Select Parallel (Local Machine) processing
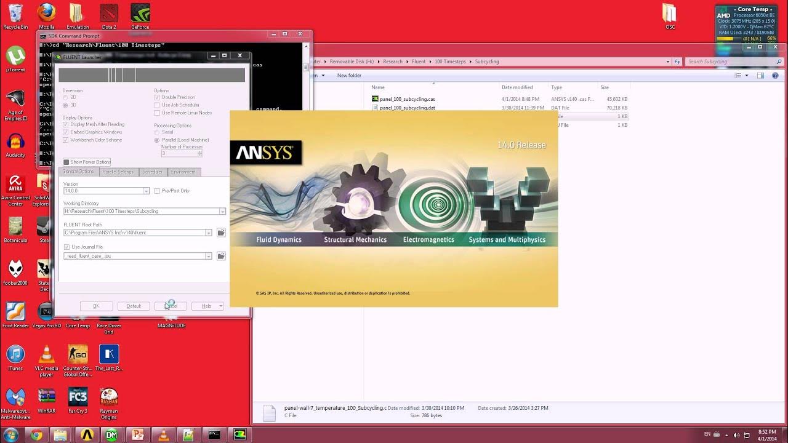788x443 pixels. pos(157,140)
